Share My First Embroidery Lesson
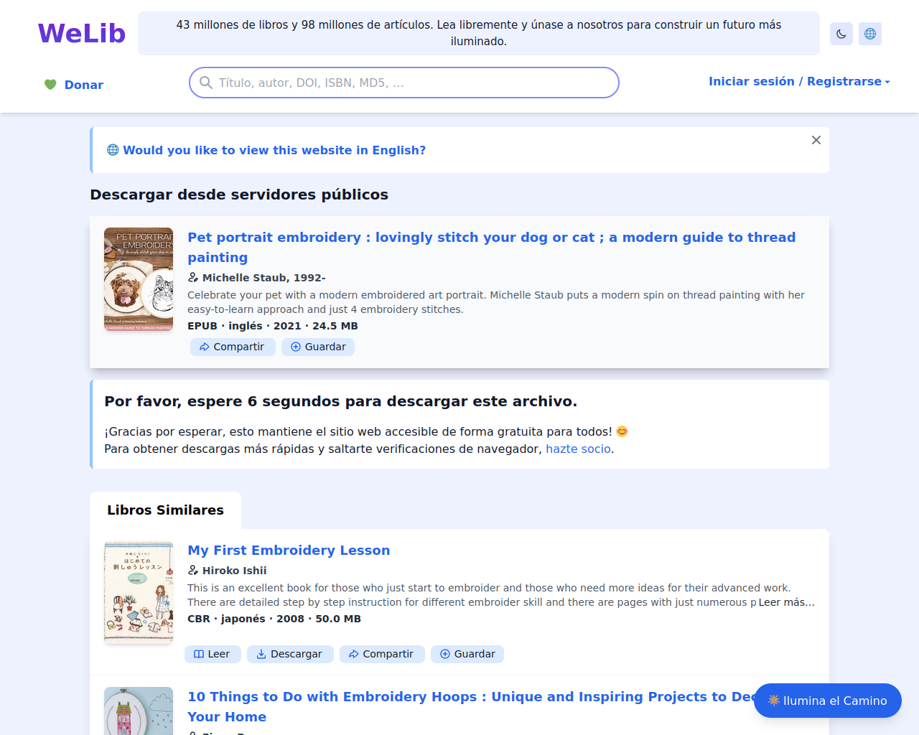The height and width of the screenshot is (735, 919). click(382, 654)
